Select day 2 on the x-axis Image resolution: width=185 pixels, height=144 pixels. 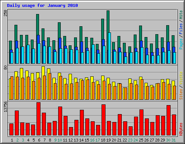[17, 140]
